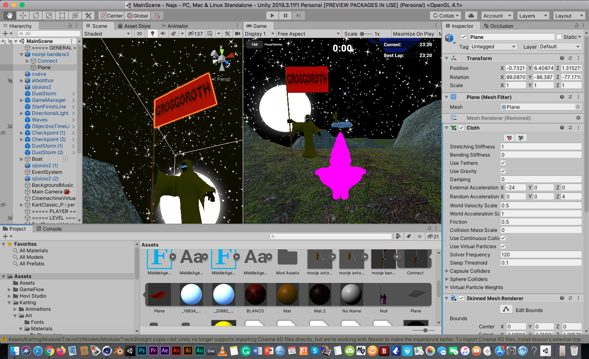Adjust the Game view Scale slider
The image size is (589, 359).
click(x=362, y=34)
